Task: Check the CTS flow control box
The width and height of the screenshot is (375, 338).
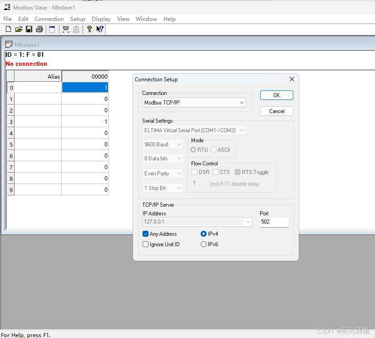Action: point(216,172)
